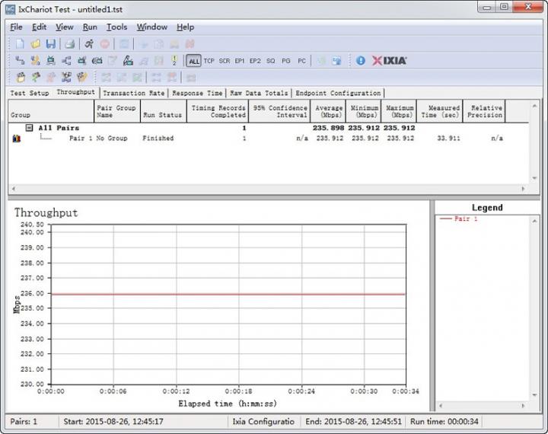Screen dimensions: 548x434
Task: Open the File menu
Action: point(16,27)
